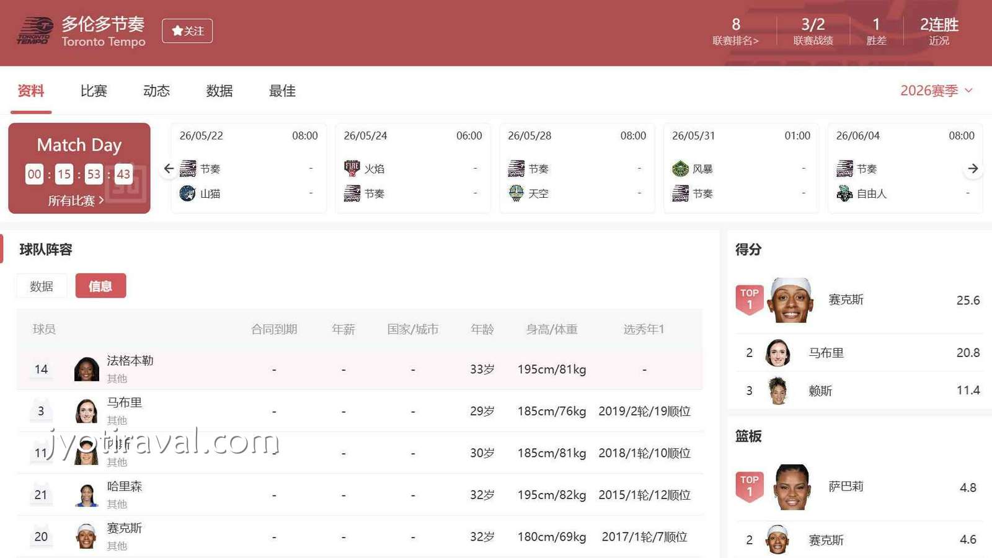Viewport: 992px width, 558px height.
Task: Select the 选秀年1 column header
Action: (x=644, y=329)
